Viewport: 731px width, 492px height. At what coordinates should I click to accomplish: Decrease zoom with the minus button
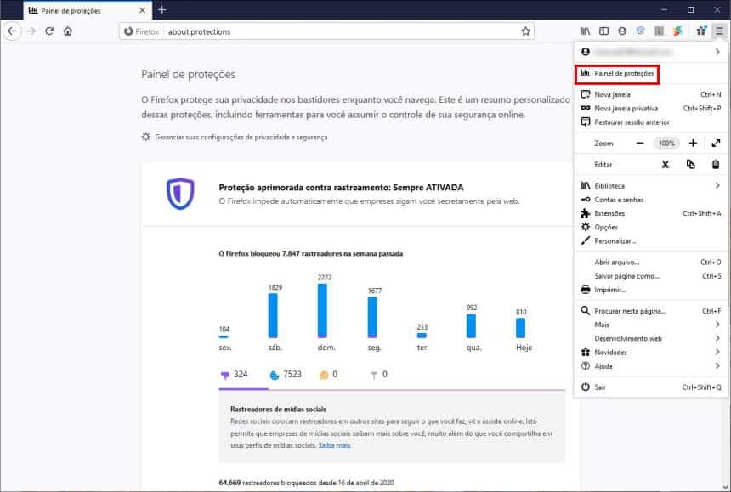(640, 144)
